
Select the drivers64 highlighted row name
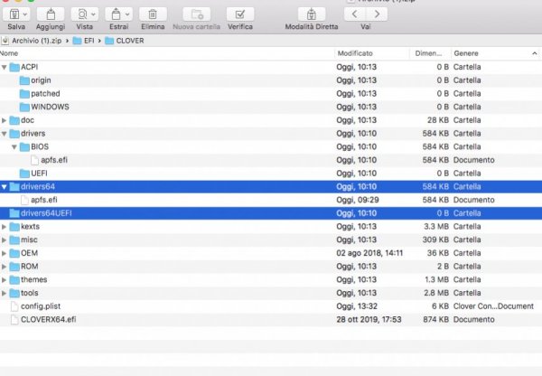pyautogui.click(x=38, y=187)
